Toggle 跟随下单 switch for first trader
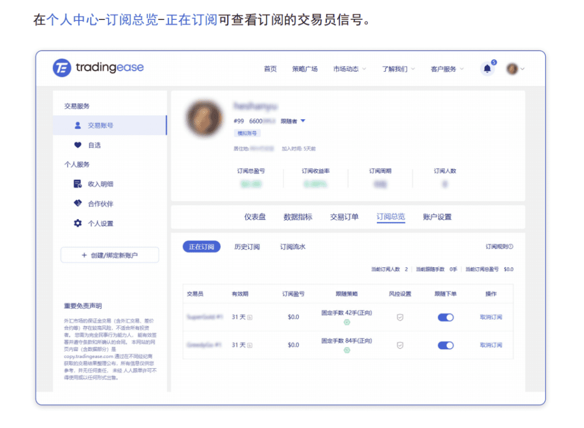This screenshot has height=428, width=584. tap(445, 317)
